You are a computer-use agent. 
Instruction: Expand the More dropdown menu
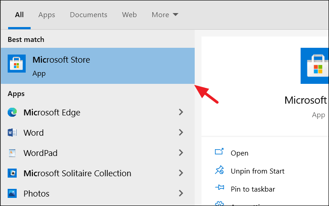click(165, 15)
